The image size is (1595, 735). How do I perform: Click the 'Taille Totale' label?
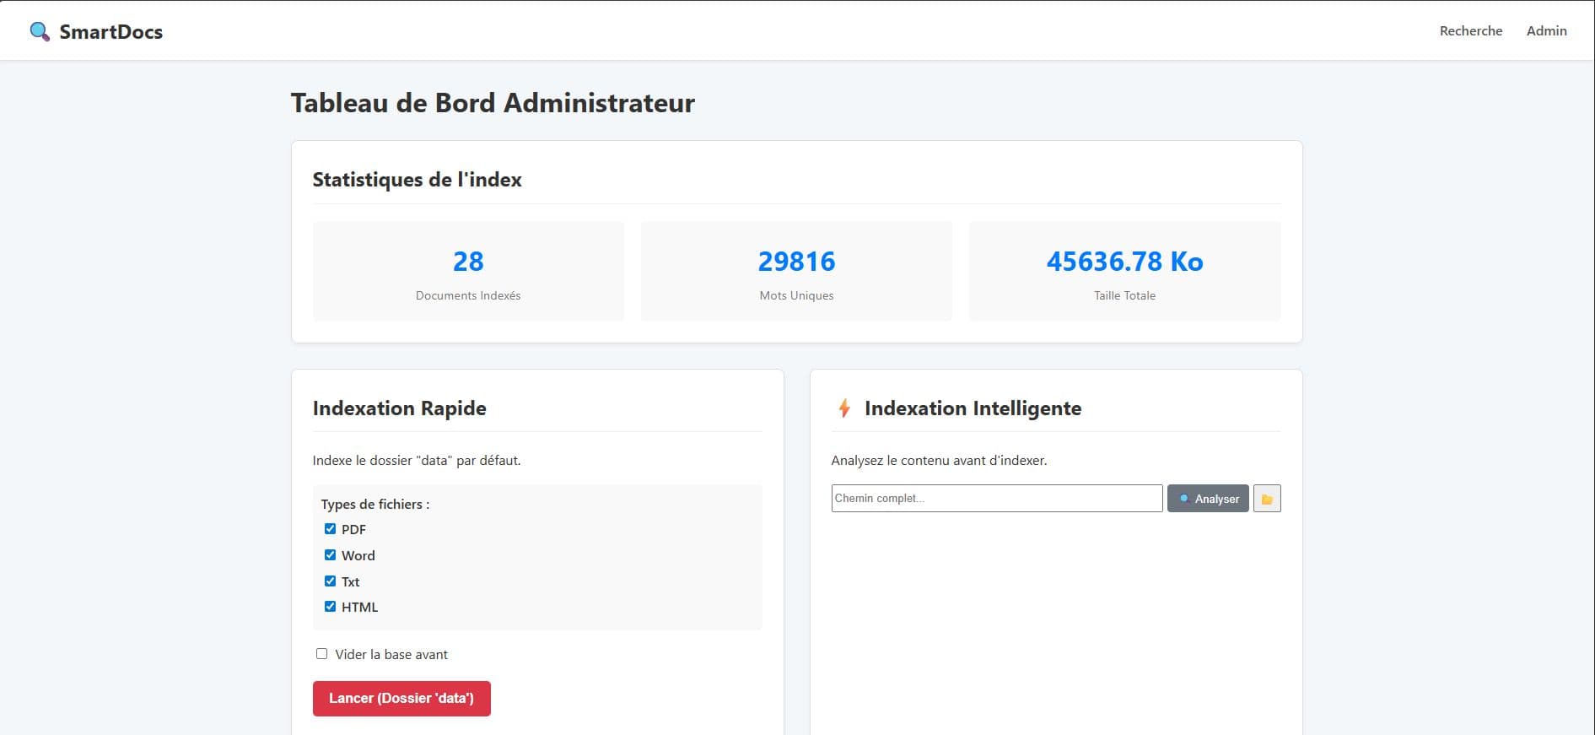coord(1124,295)
